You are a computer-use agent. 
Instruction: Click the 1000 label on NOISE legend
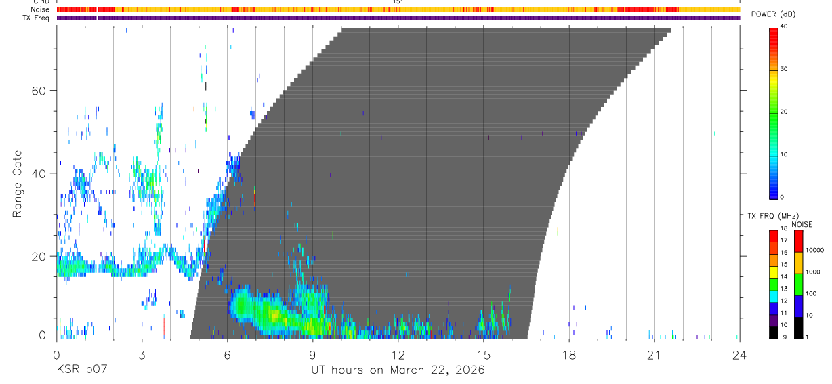click(x=813, y=272)
